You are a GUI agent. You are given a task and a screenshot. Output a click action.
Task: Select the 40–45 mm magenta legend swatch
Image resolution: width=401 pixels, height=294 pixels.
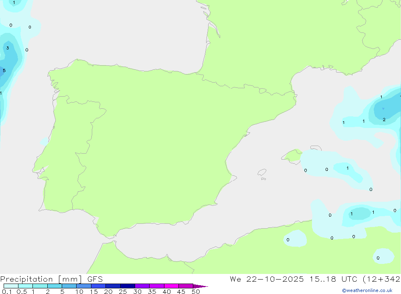(x=171, y=286)
